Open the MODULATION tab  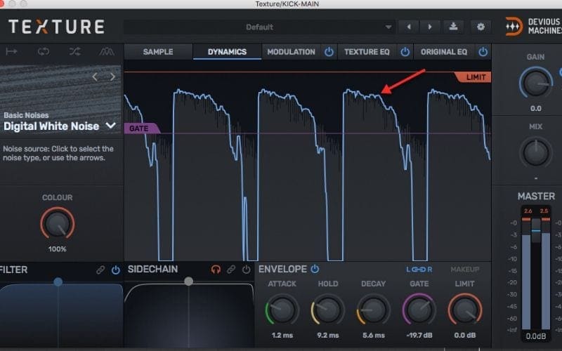(x=291, y=52)
